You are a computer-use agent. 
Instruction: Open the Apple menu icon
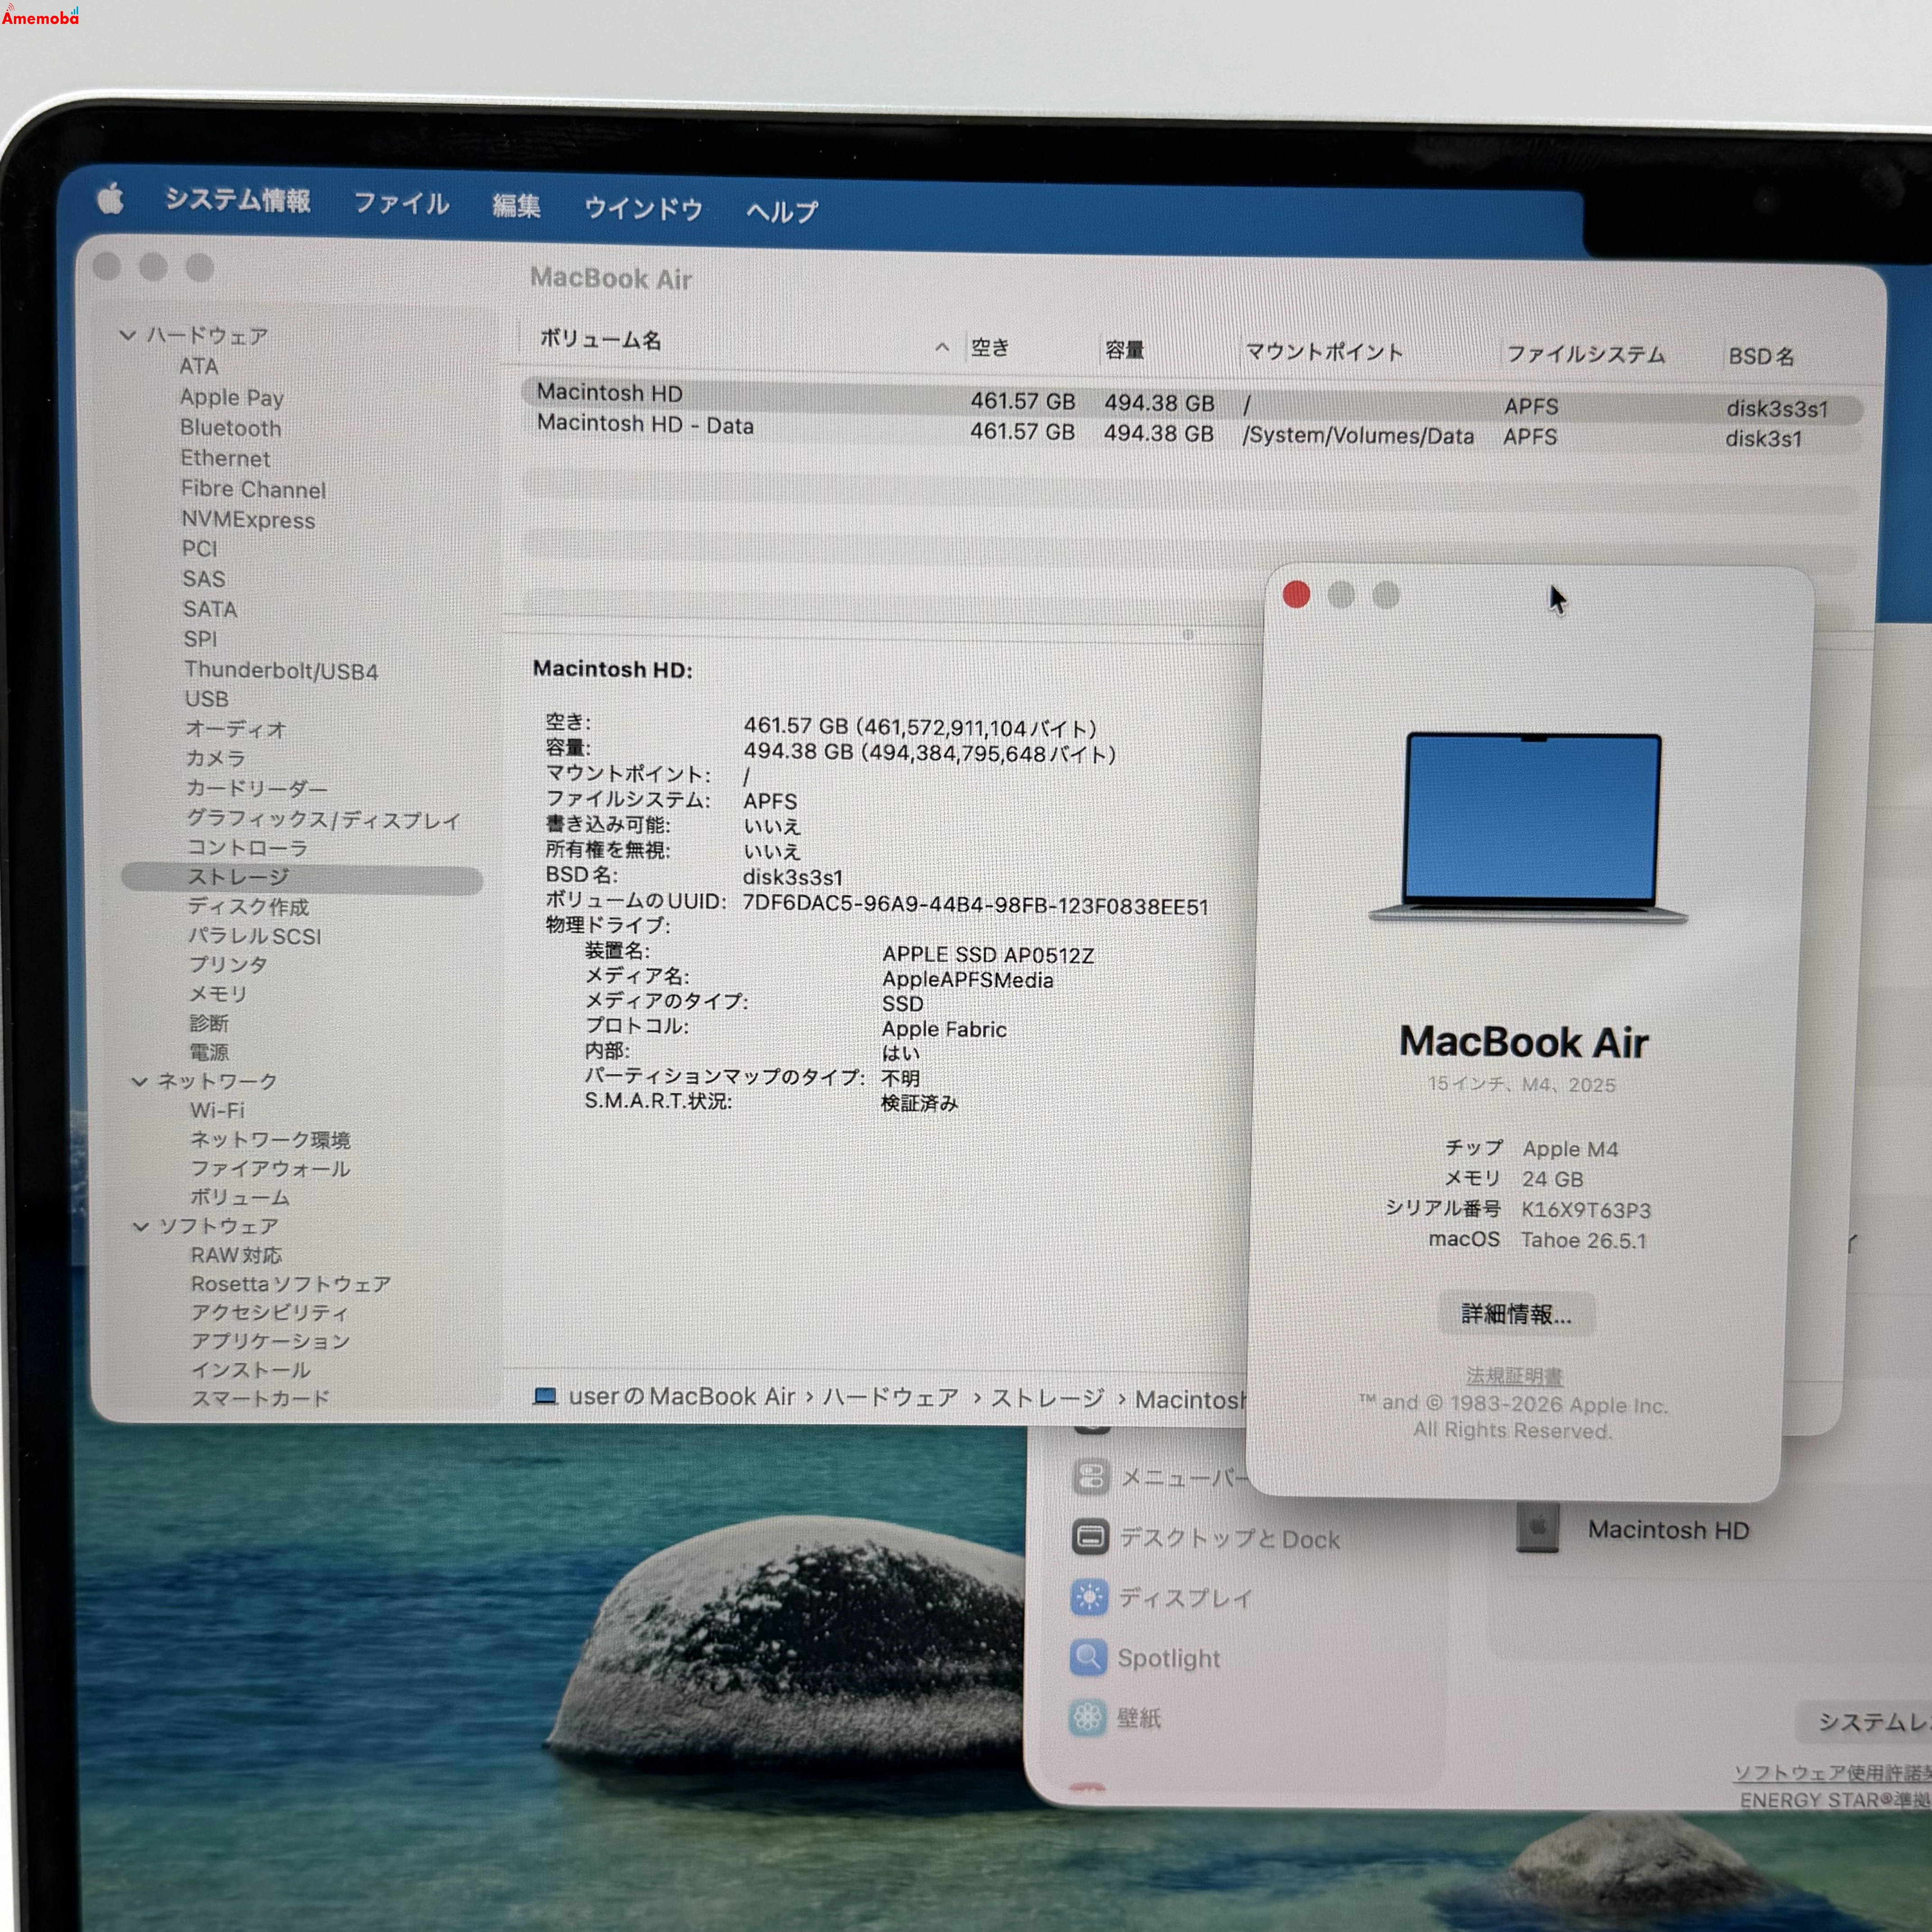(111, 198)
